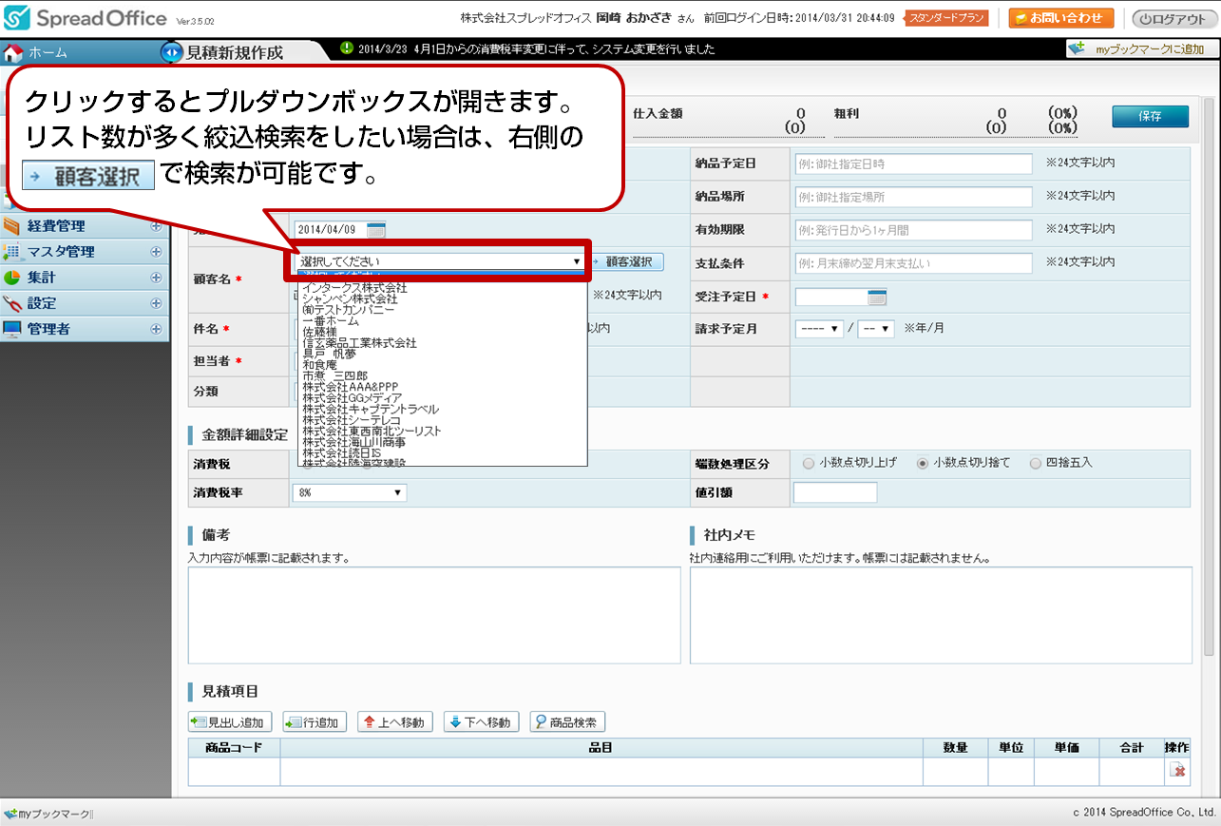
Task: Click the 値引額 input field
Action: point(835,492)
